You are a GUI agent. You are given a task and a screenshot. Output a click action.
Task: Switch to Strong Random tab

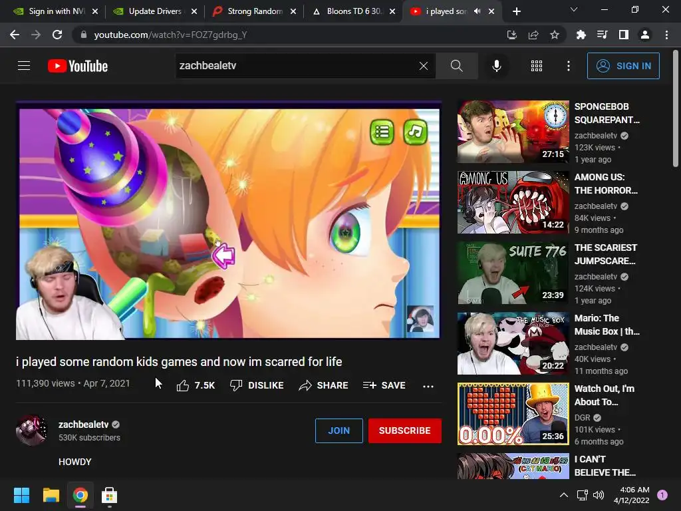coord(255,11)
